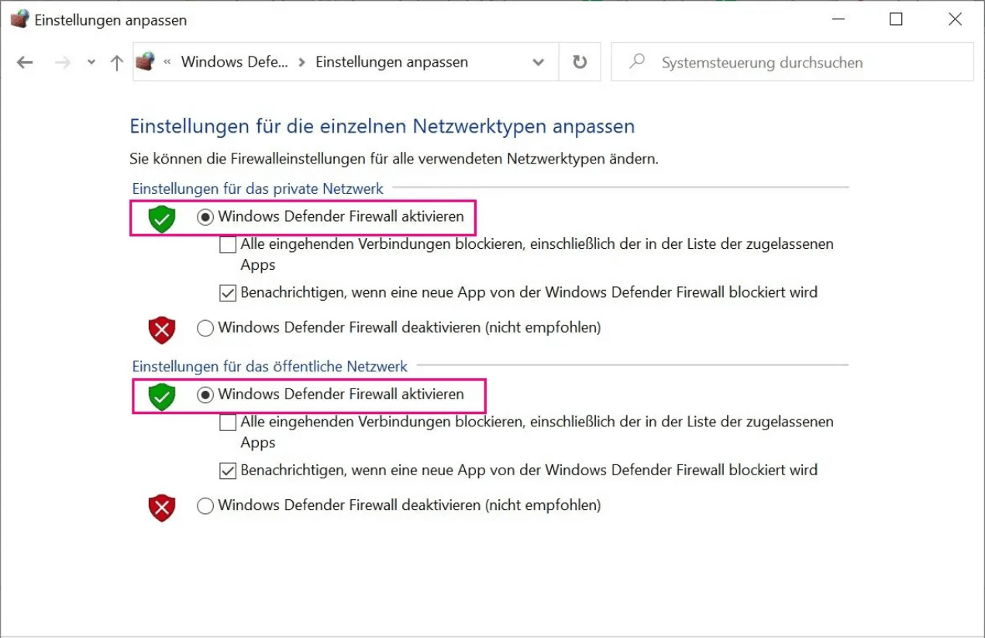
Task: Open the address bar dropdown arrow
Action: click(538, 62)
